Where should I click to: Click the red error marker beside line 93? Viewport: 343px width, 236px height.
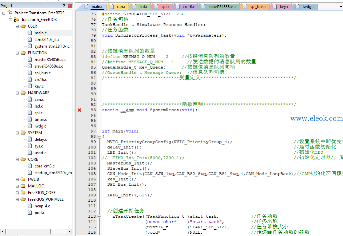[79, 110]
